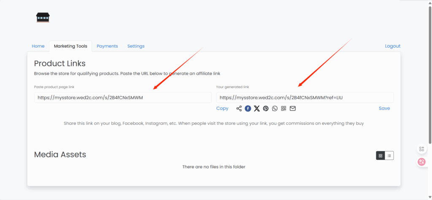Click the Product Links heading
This screenshot has width=432, height=200.
pyautogui.click(x=60, y=64)
